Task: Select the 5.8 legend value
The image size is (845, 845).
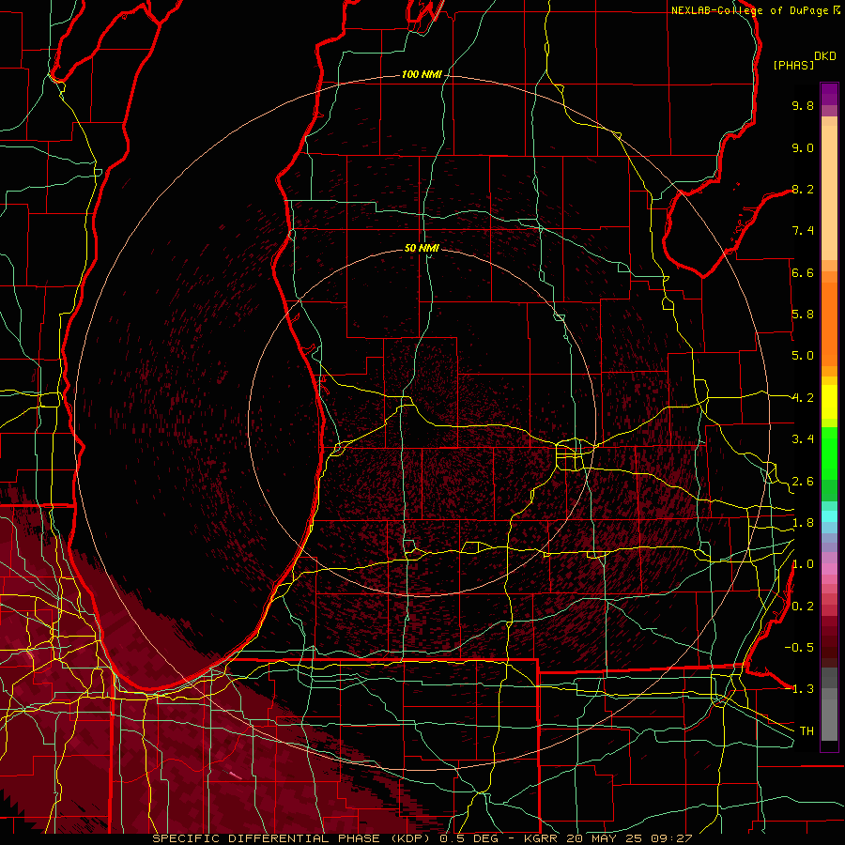Action: [803, 315]
